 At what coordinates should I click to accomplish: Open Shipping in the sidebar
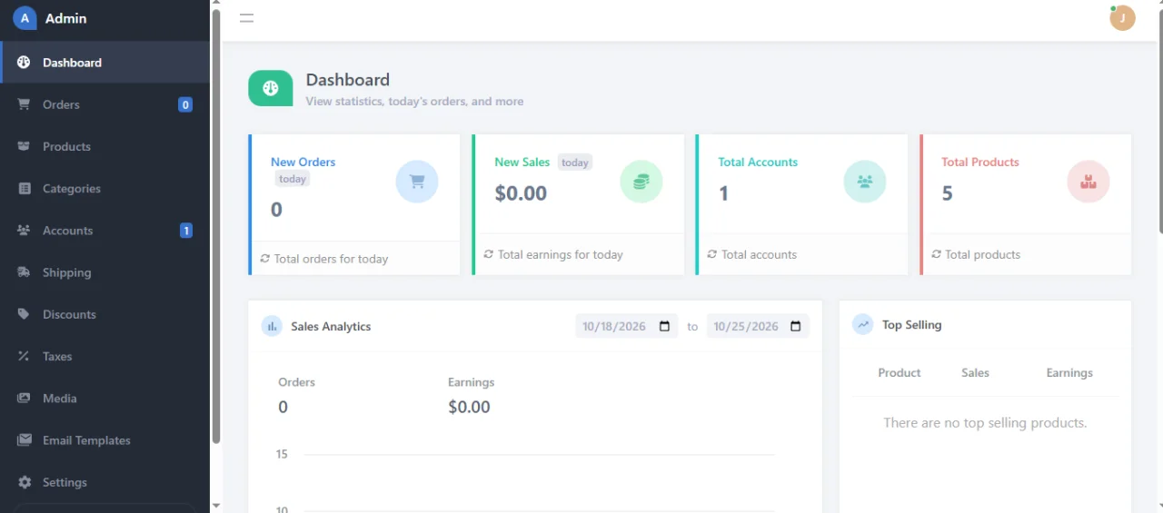pyautogui.click(x=105, y=272)
